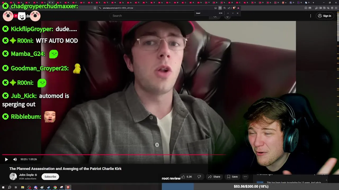Open the Windows Start menu
Image resolution: width=339 pixels, height=190 pixels.
tap(3, 187)
